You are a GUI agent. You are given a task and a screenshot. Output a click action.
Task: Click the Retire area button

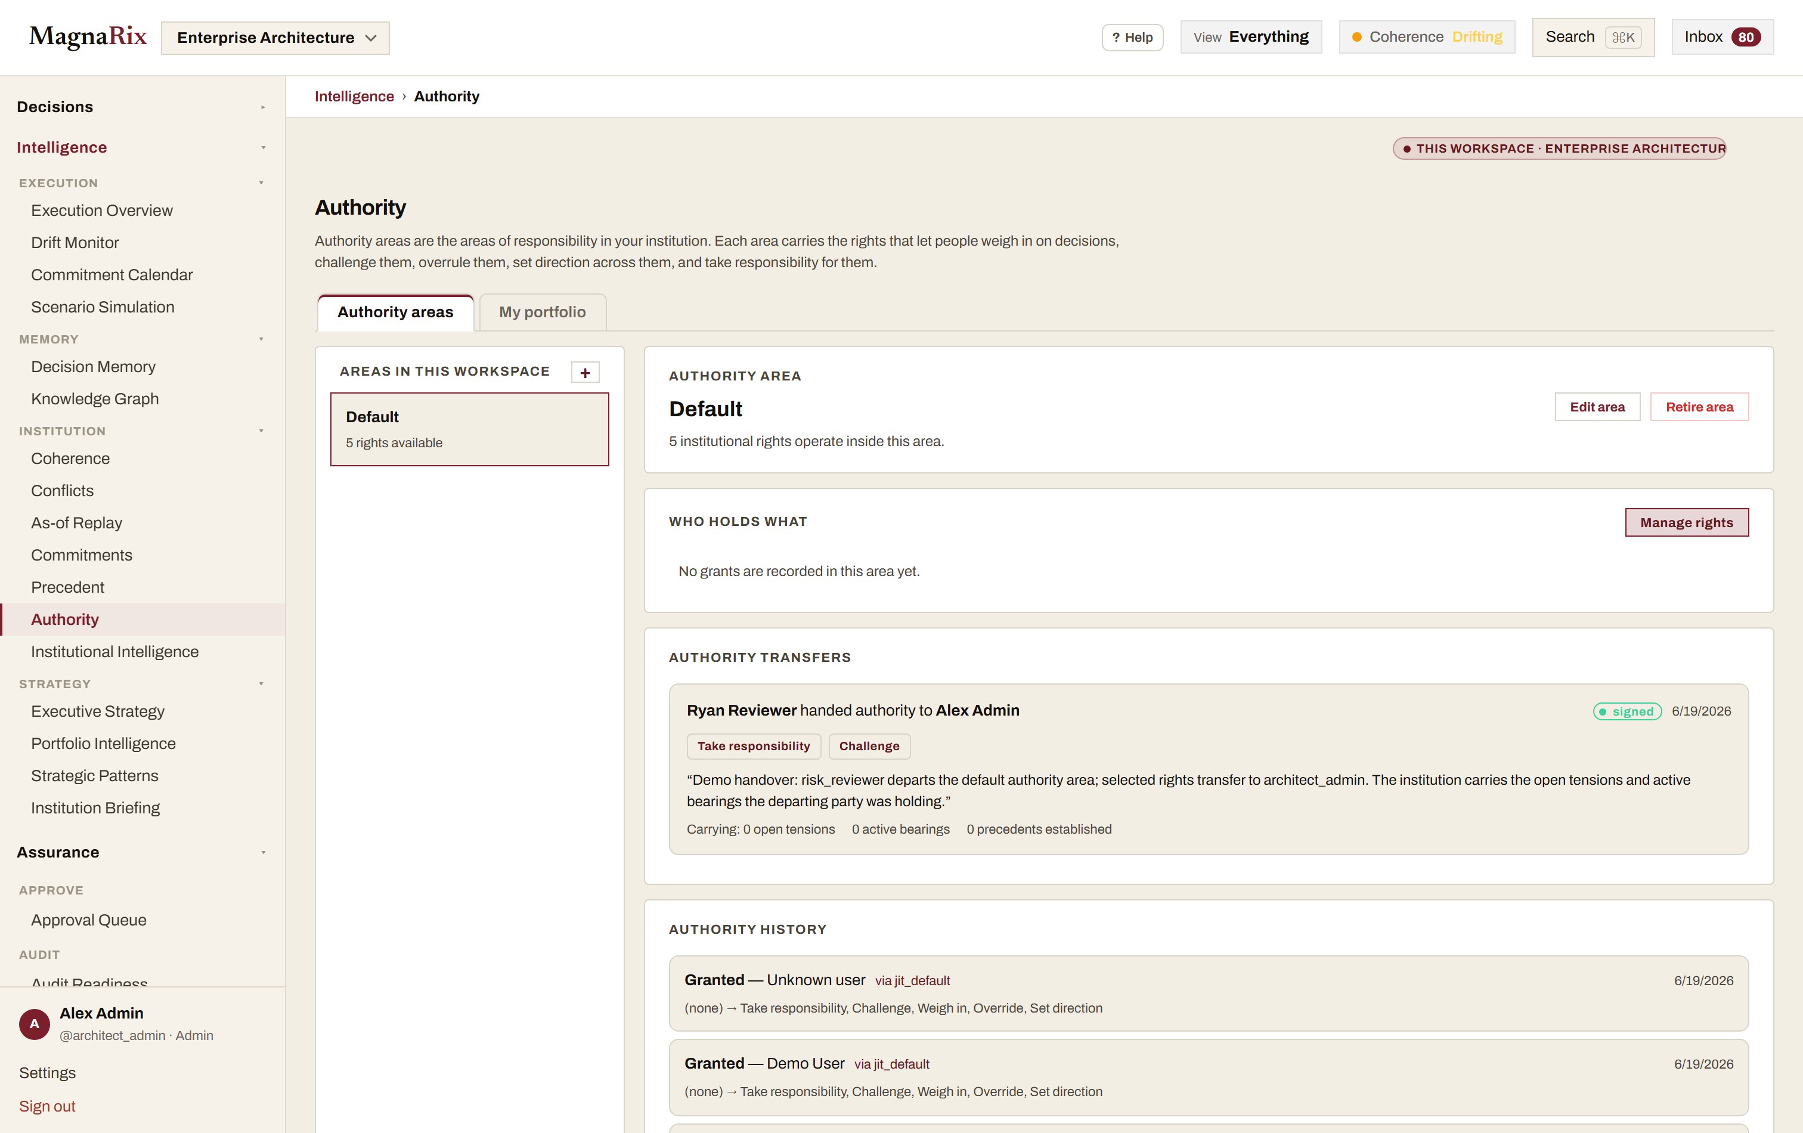(1699, 407)
